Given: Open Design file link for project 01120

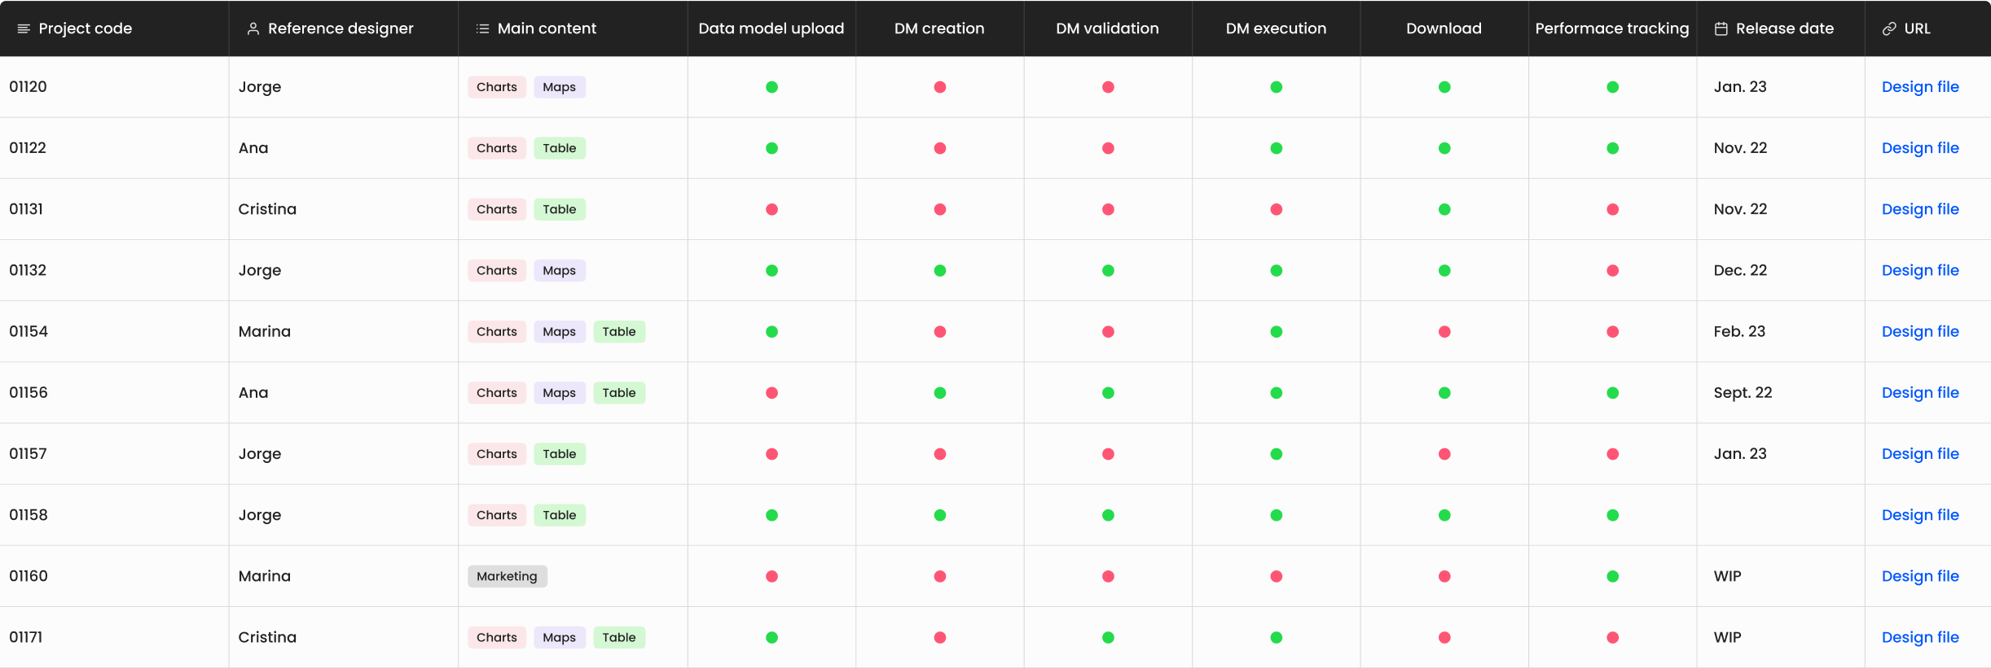Looking at the screenshot, I should (1919, 87).
